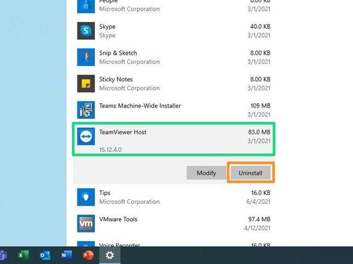
Task: Click the Teams Machine-Wide Installer icon
Action: tap(86, 110)
